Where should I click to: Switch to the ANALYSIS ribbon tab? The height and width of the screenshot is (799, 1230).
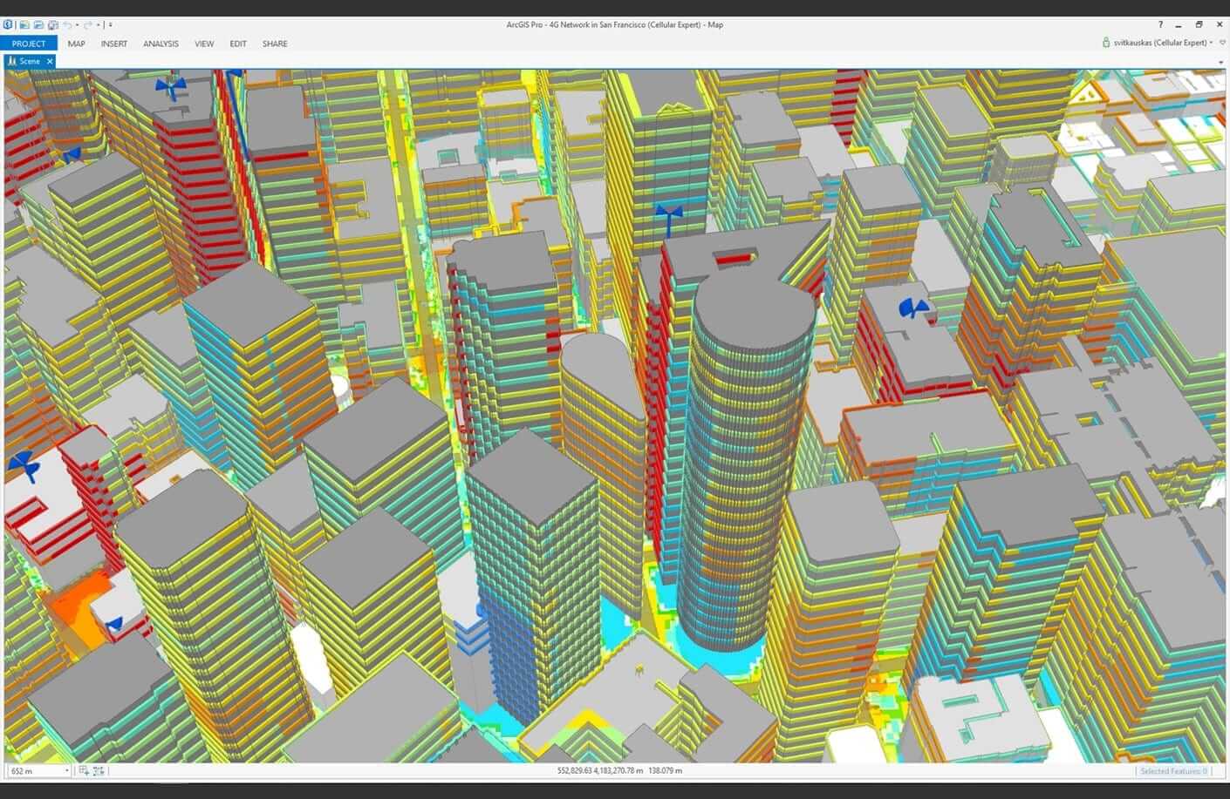161,44
